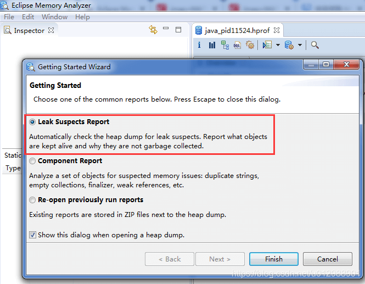This screenshot has height=284, width=365.
Task: Click the Getting Started Wizard title icon
Action: click(x=31, y=67)
